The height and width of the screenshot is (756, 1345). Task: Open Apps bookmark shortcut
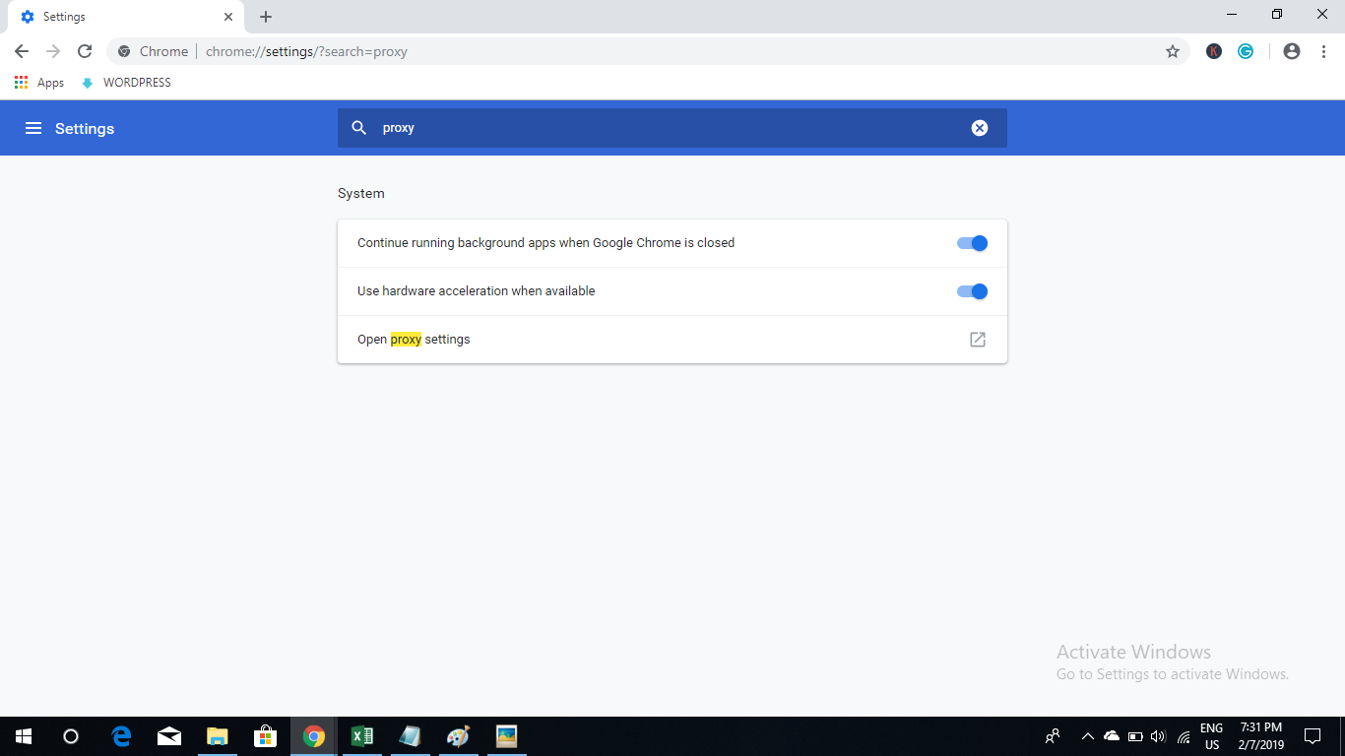pyautogui.click(x=39, y=83)
